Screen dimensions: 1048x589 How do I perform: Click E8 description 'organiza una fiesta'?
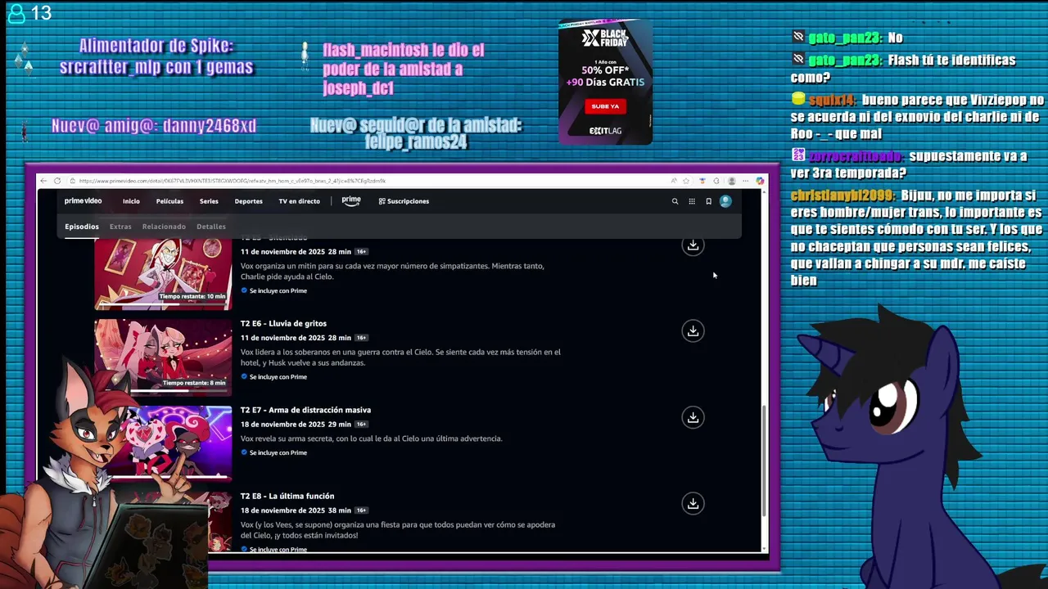pos(398,530)
